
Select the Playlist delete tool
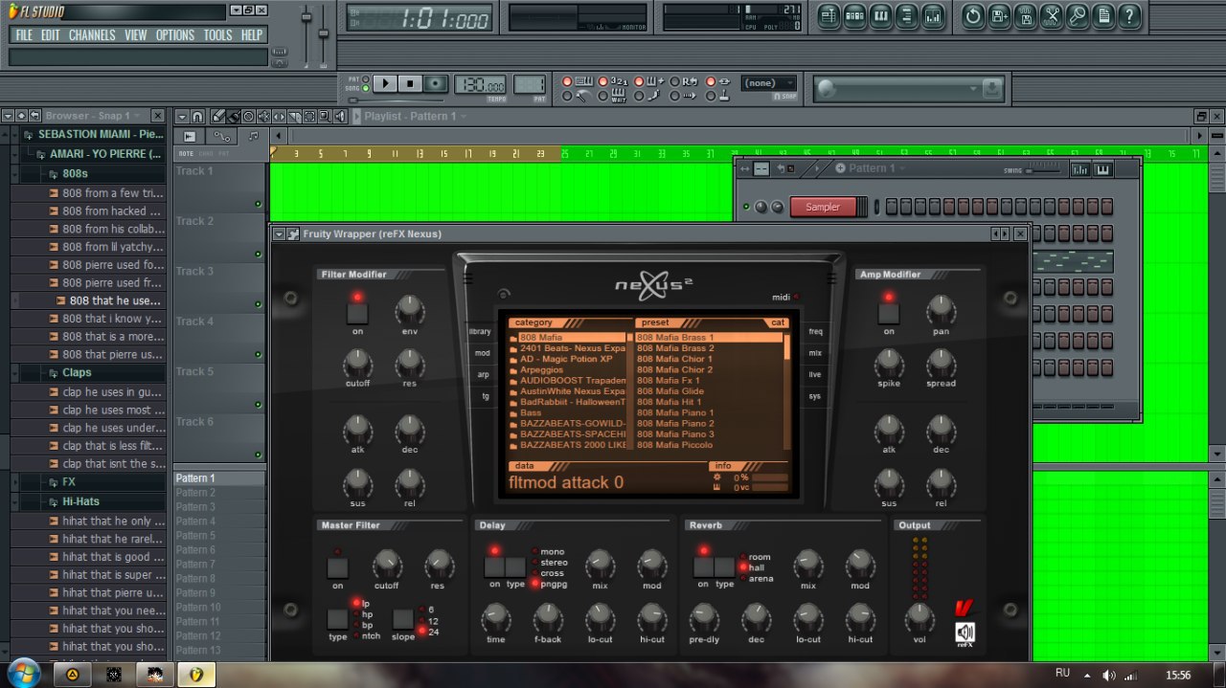point(248,116)
